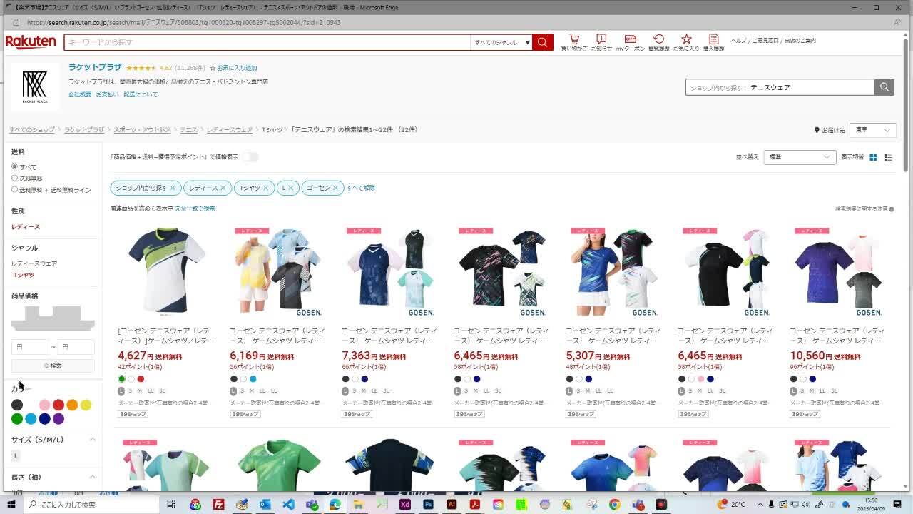Click the お知らせ notifications icon
The image size is (913, 514).
601,40
